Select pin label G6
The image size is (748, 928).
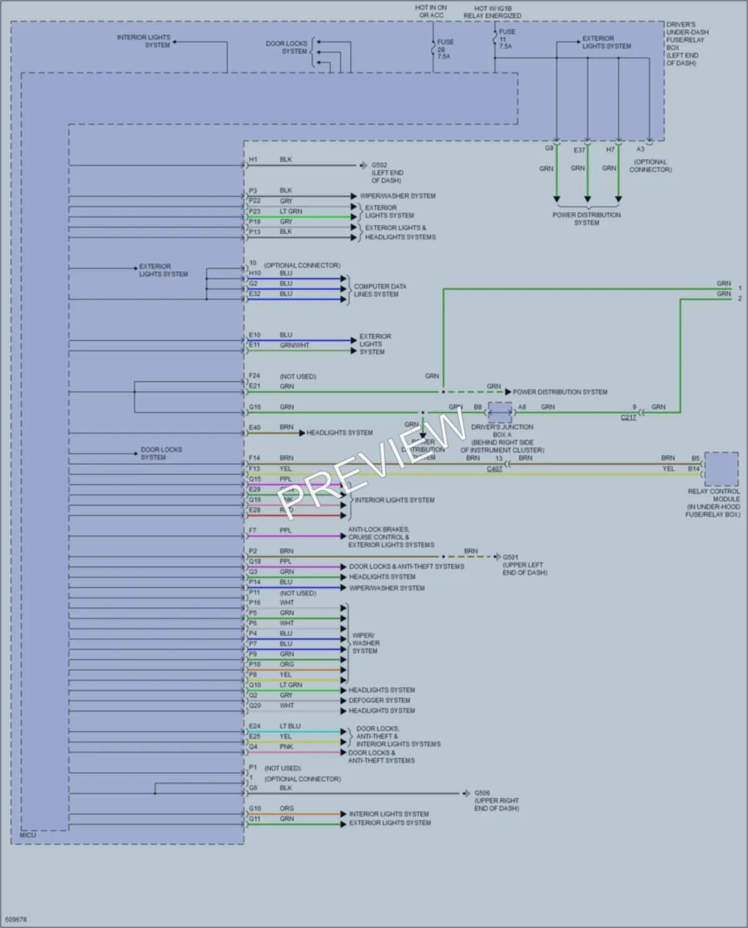253,788
